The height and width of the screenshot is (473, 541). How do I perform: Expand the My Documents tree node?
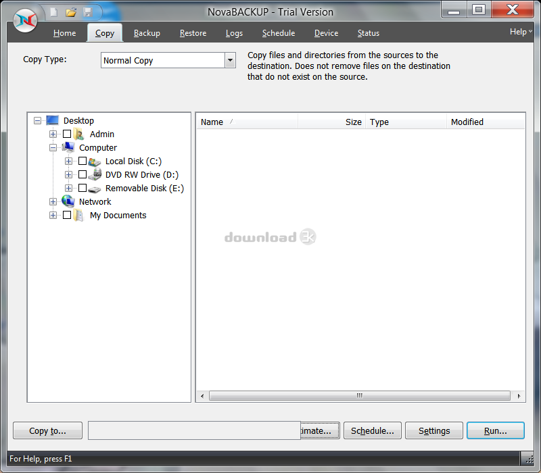tap(53, 215)
